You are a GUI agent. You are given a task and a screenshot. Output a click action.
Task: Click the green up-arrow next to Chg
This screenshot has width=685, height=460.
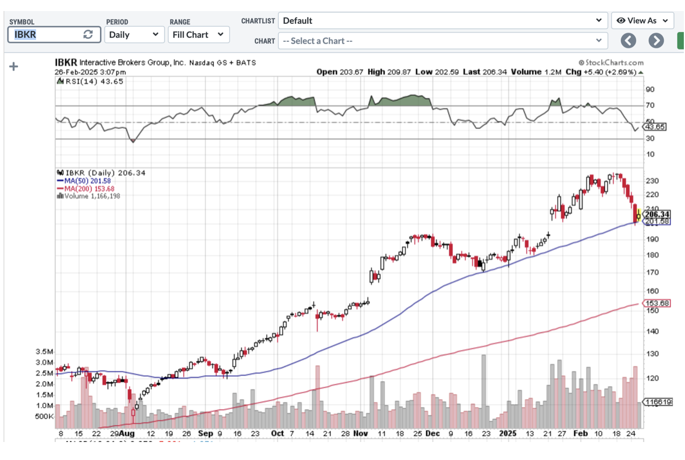click(x=641, y=73)
